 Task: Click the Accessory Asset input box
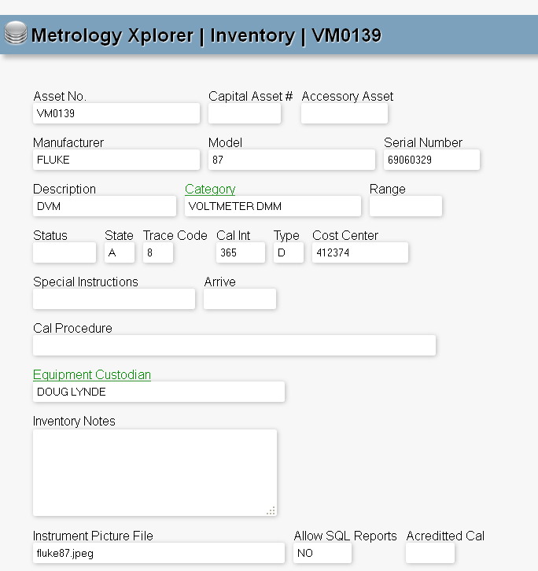(x=345, y=113)
